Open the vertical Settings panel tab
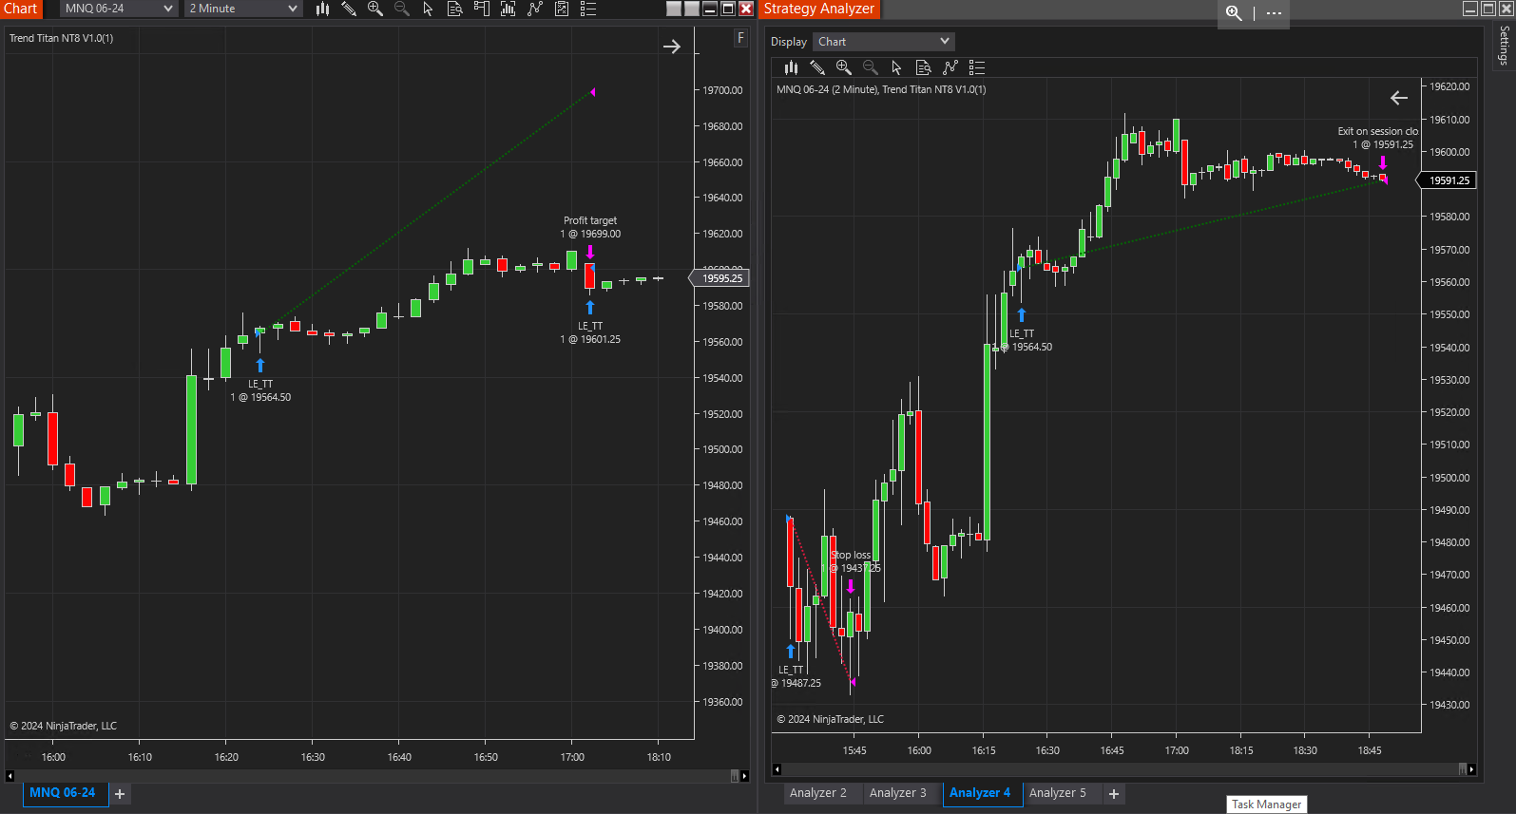The height and width of the screenshot is (814, 1516). tap(1504, 46)
